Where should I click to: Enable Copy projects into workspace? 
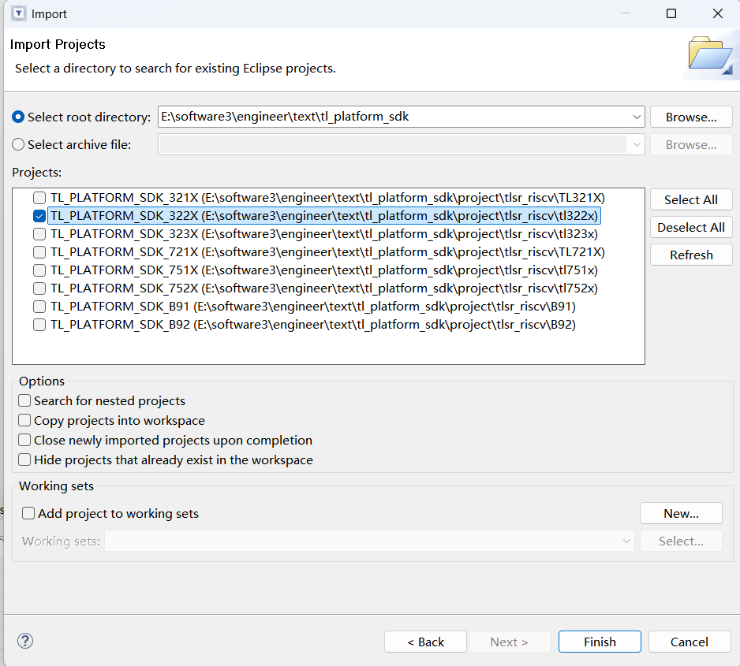[24, 420]
